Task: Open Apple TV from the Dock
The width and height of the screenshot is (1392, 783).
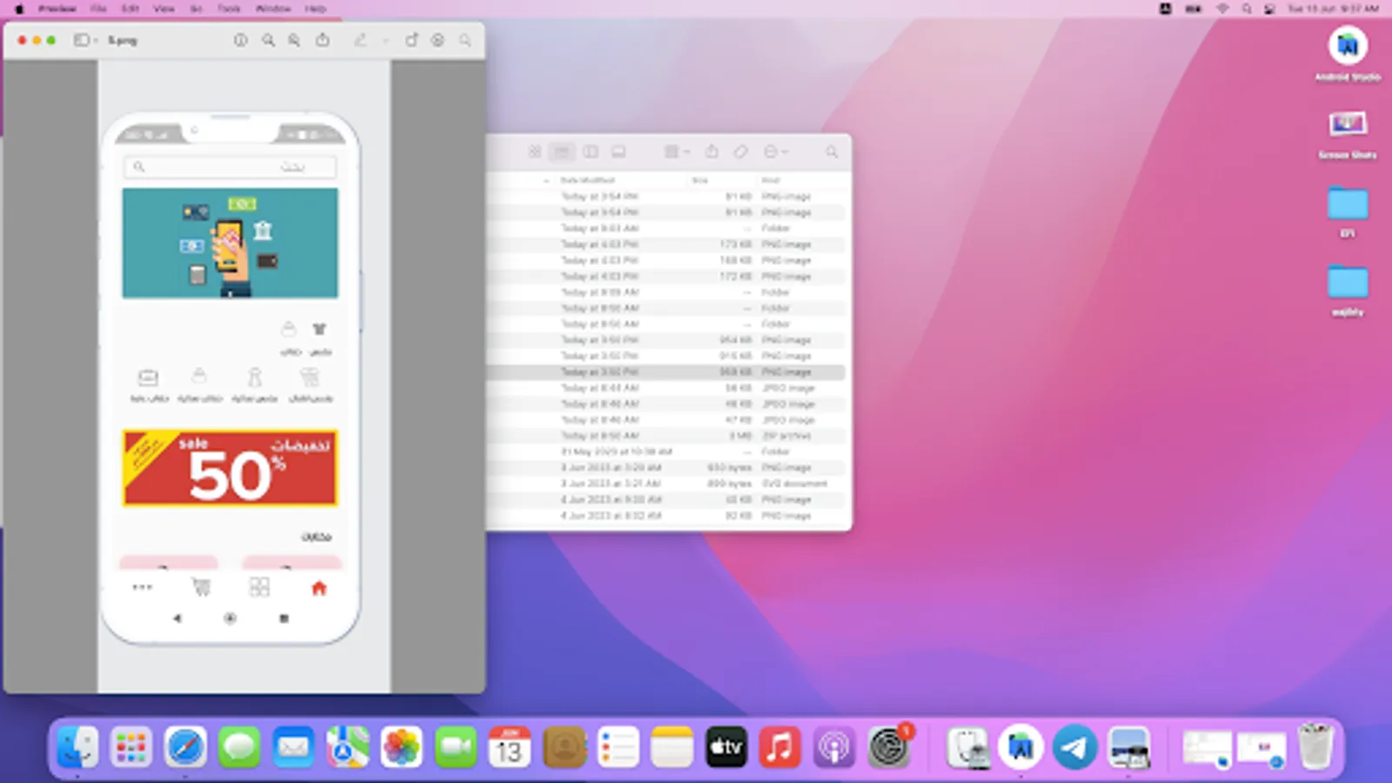Action: [726, 747]
